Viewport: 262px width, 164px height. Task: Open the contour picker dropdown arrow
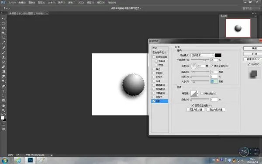pos(197,94)
